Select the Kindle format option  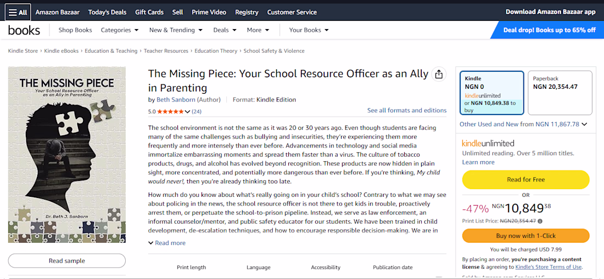(492, 93)
